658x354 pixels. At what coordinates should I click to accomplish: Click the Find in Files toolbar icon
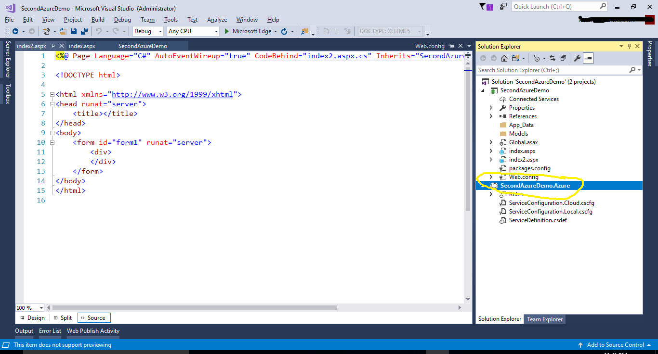coord(304,31)
